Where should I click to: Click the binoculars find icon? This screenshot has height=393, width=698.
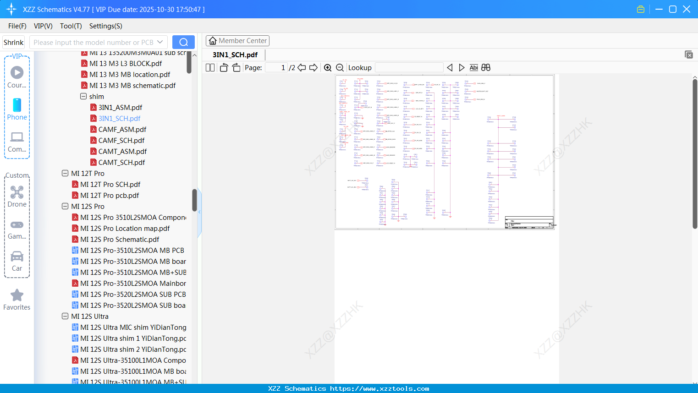coord(486,68)
